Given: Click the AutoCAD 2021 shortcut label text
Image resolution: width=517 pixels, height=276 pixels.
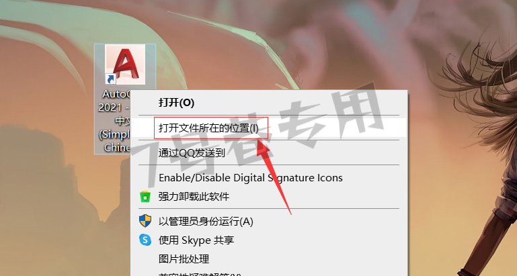Looking at the screenshot, I should tap(114, 121).
